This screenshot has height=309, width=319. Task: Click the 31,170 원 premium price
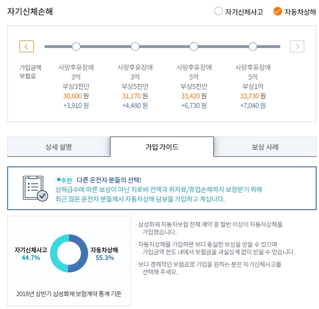point(135,96)
